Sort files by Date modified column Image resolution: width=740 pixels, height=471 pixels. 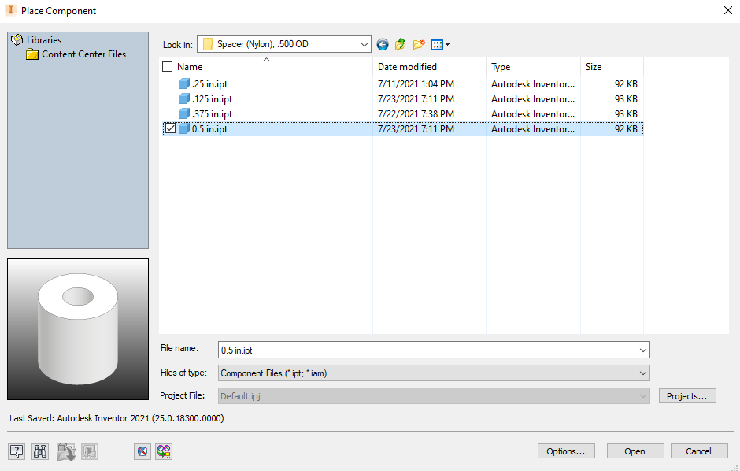[x=407, y=66]
